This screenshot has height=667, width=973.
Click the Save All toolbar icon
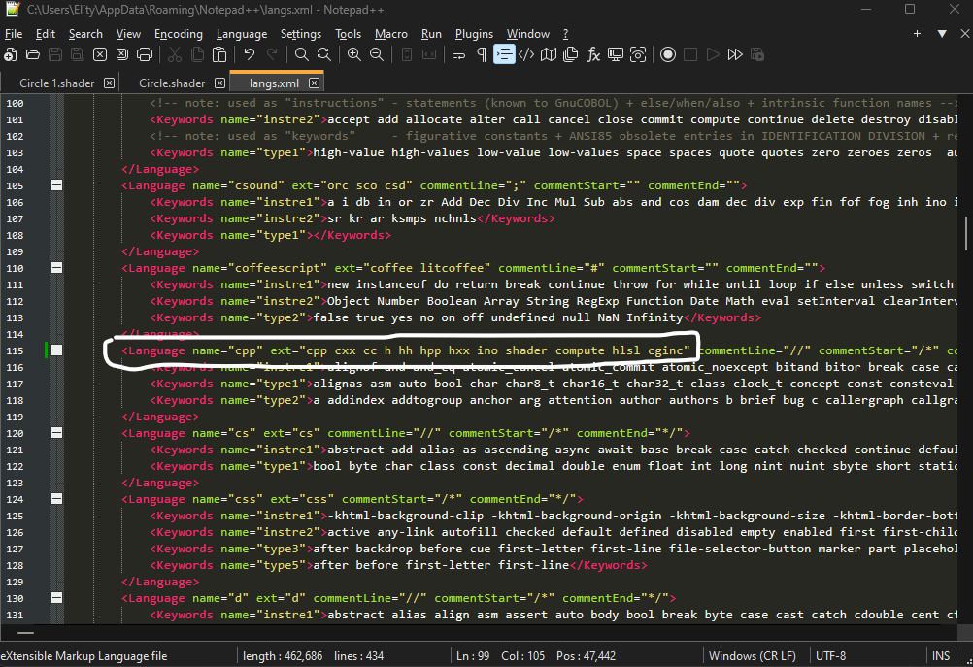click(x=78, y=54)
